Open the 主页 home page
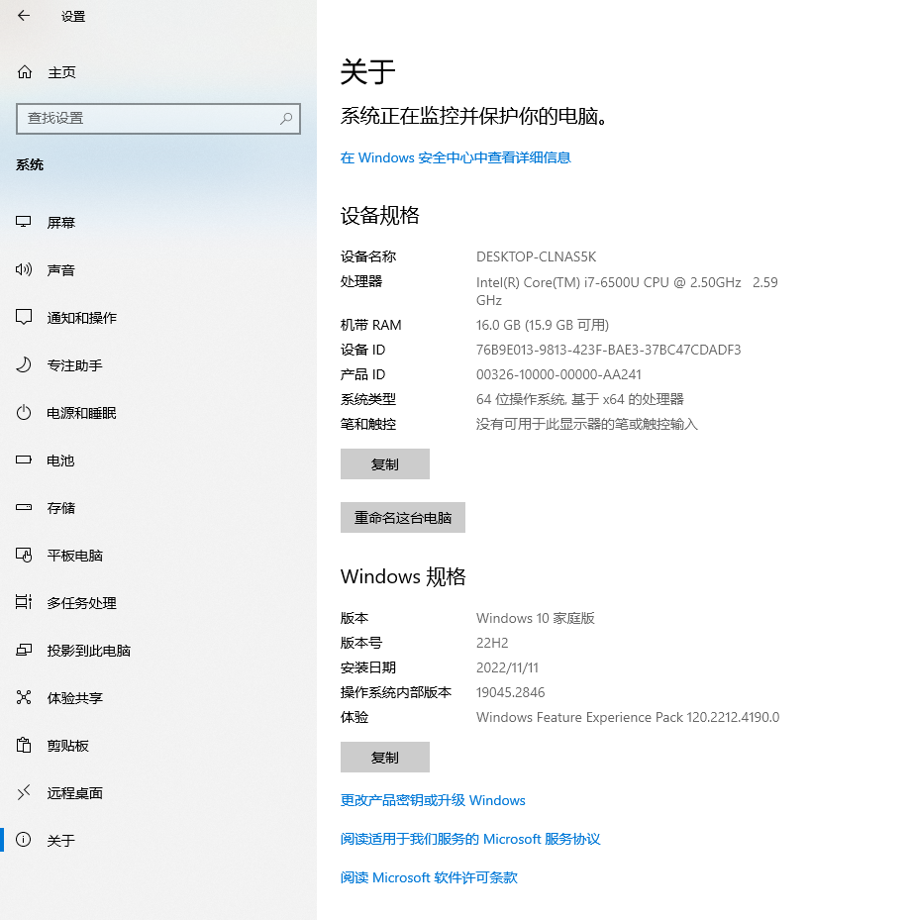 (62, 72)
